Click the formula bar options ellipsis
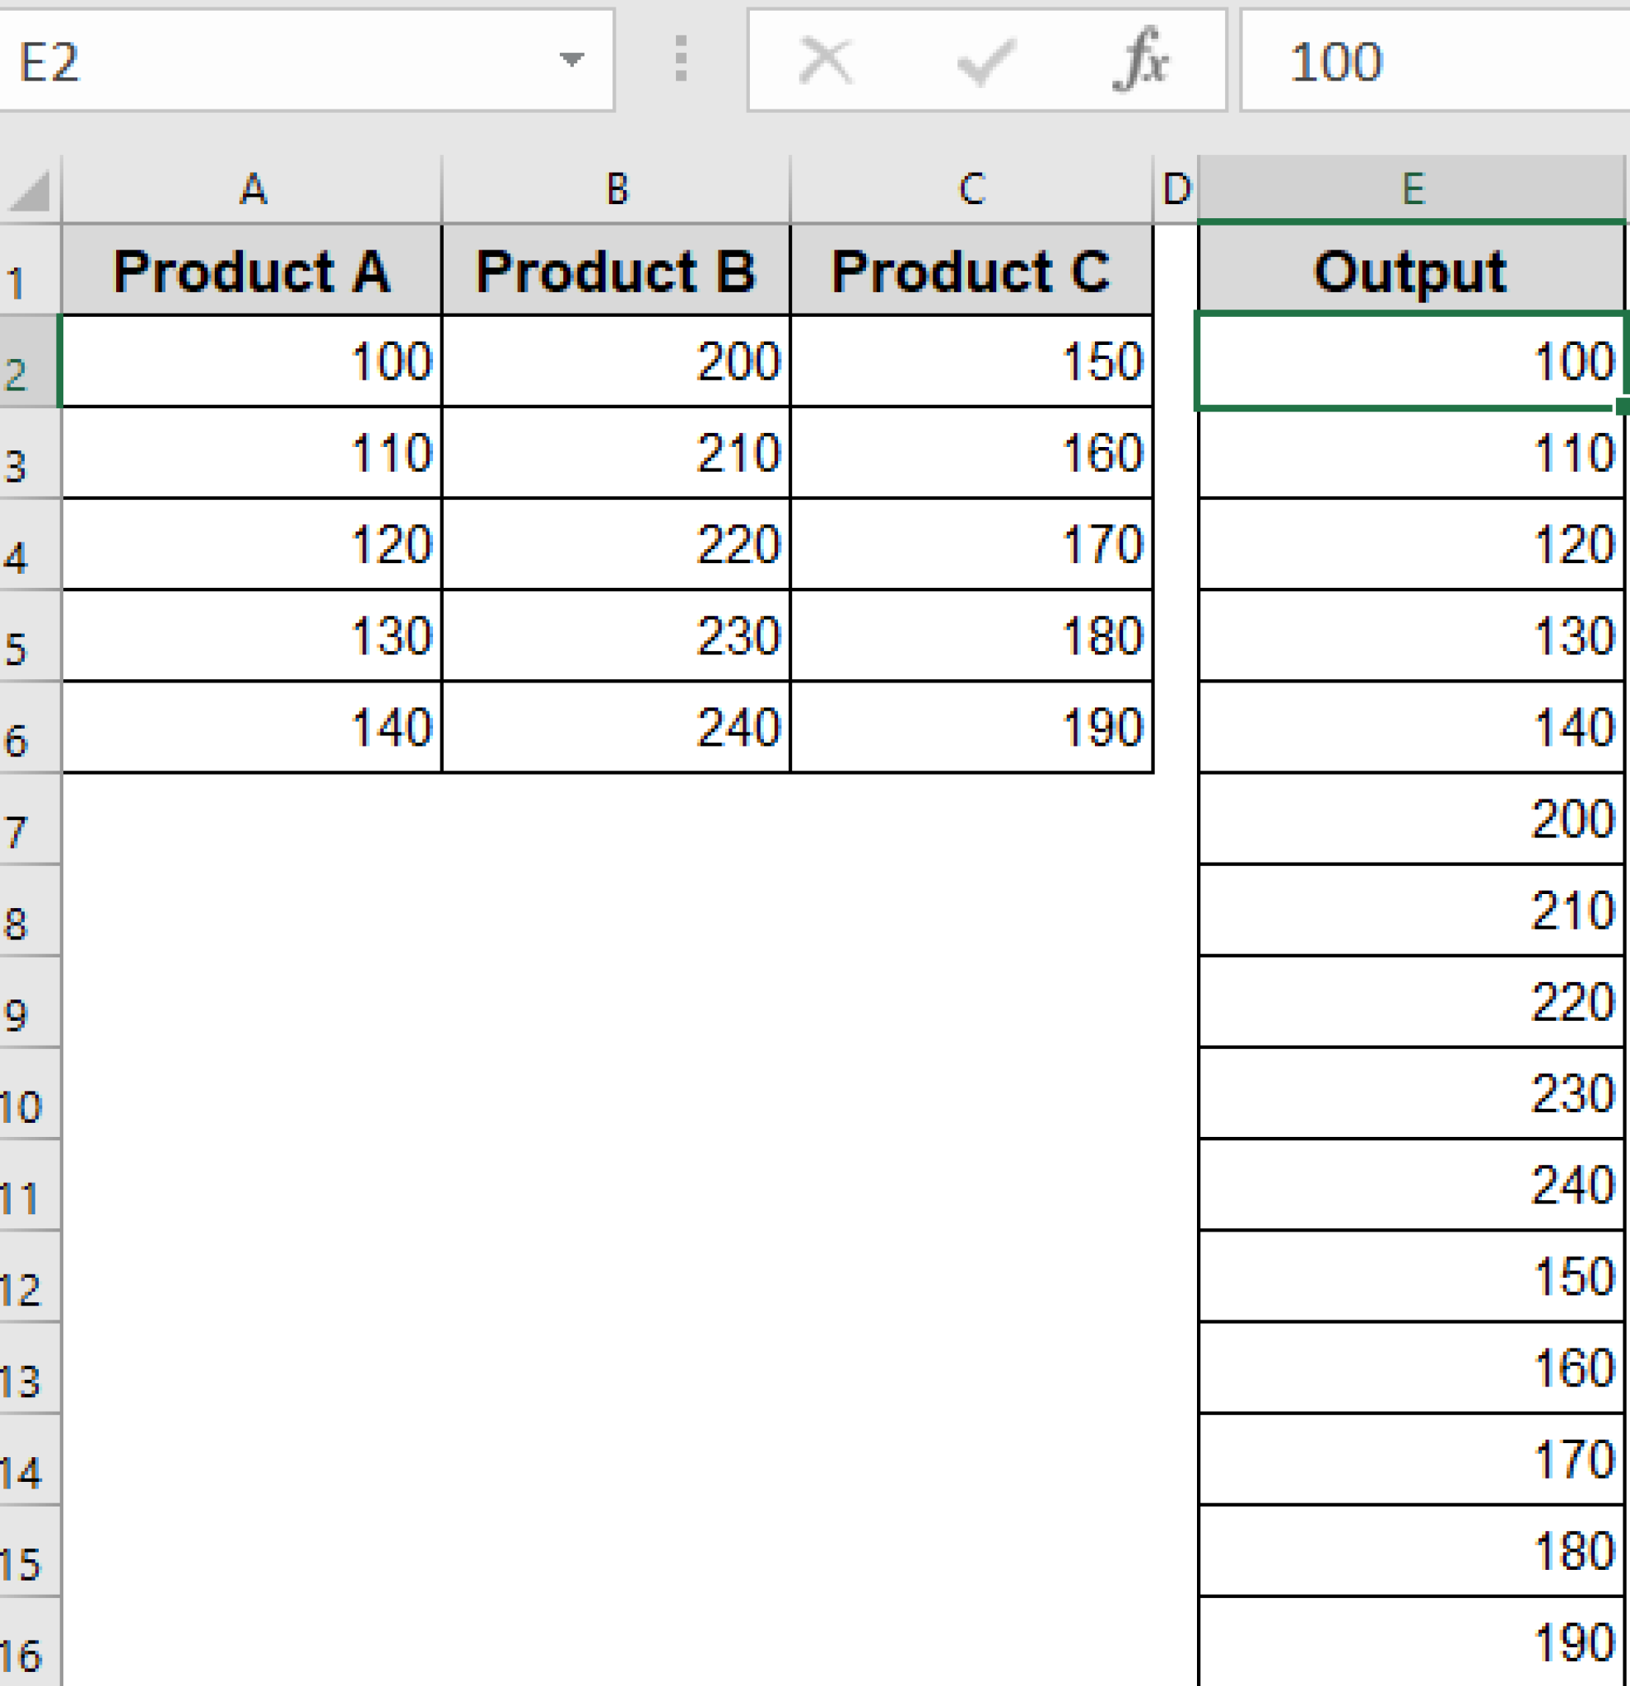 pos(680,60)
